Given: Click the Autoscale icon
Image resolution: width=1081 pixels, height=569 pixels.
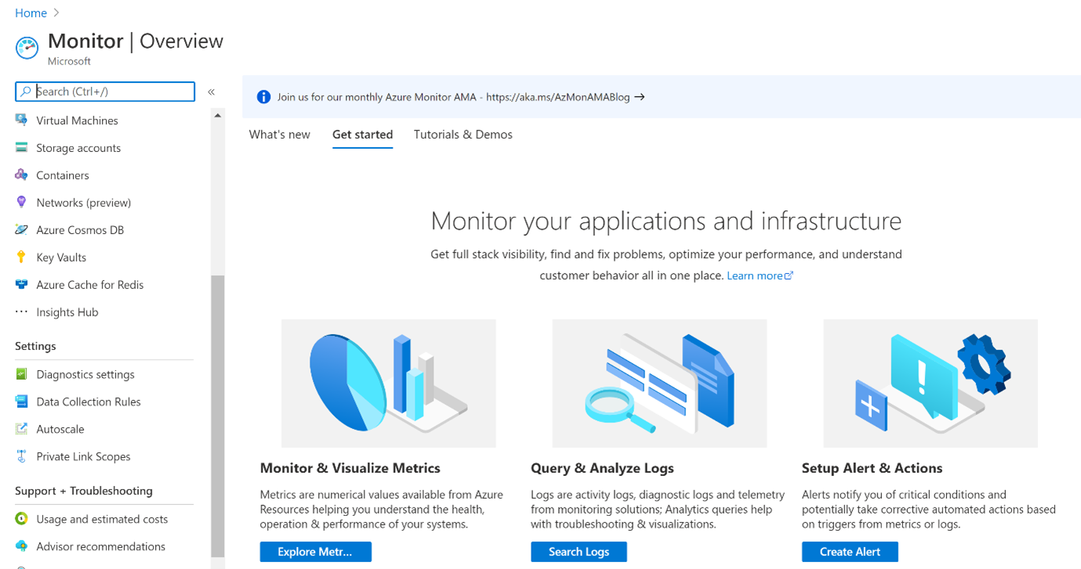Looking at the screenshot, I should point(21,429).
